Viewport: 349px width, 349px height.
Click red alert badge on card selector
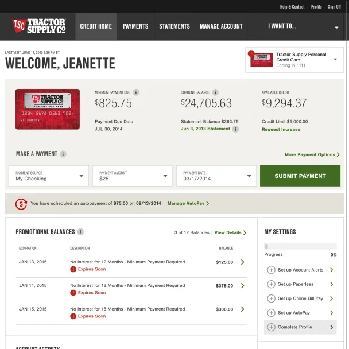point(251,53)
